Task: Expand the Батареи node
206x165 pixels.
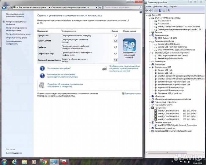Action: click(150, 32)
